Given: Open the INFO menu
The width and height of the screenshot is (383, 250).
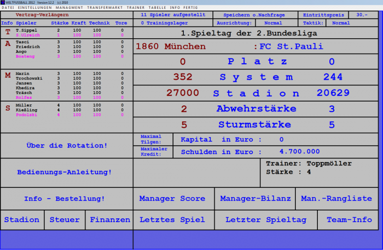Looking at the screenshot, I should tap(175, 8).
